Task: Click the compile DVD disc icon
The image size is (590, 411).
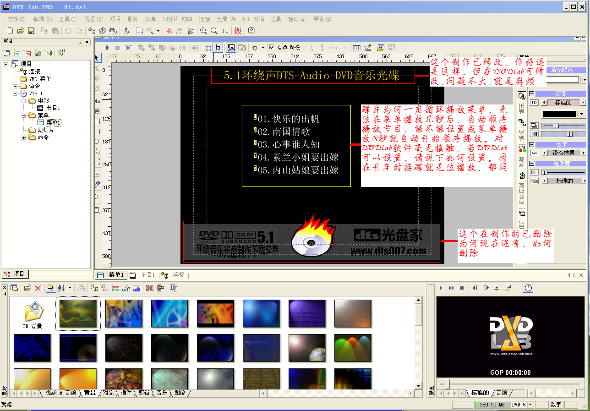Action: click(x=126, y=31)
